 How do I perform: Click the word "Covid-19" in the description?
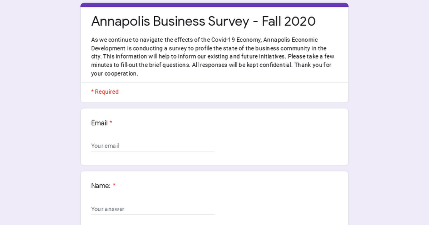tap(223, 40)
